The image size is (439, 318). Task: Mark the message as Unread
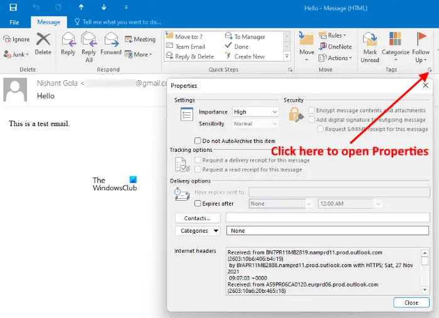tap(370, 47)
